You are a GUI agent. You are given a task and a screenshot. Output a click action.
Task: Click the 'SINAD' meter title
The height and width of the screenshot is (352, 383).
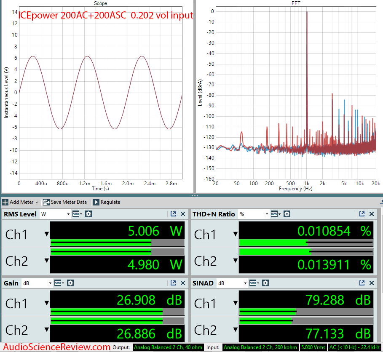tap(203, 283)
